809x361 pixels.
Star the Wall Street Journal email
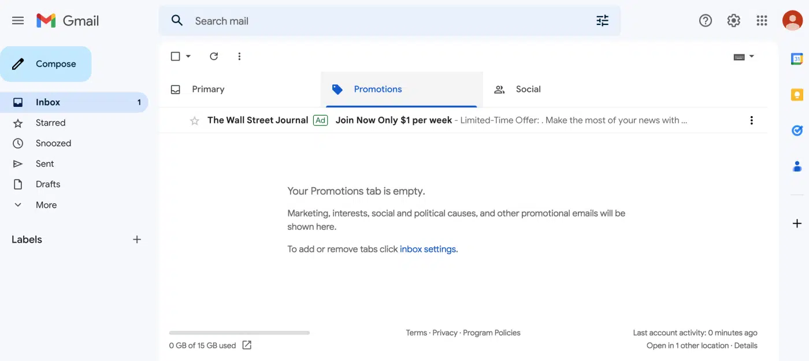pos(195,121)
